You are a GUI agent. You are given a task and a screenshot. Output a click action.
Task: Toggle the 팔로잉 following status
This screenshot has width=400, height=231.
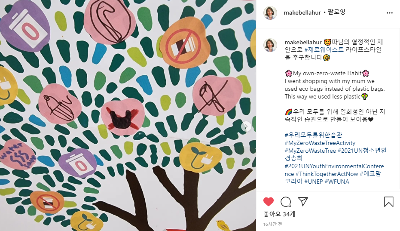pyautogui.click(x=336, y=12)
